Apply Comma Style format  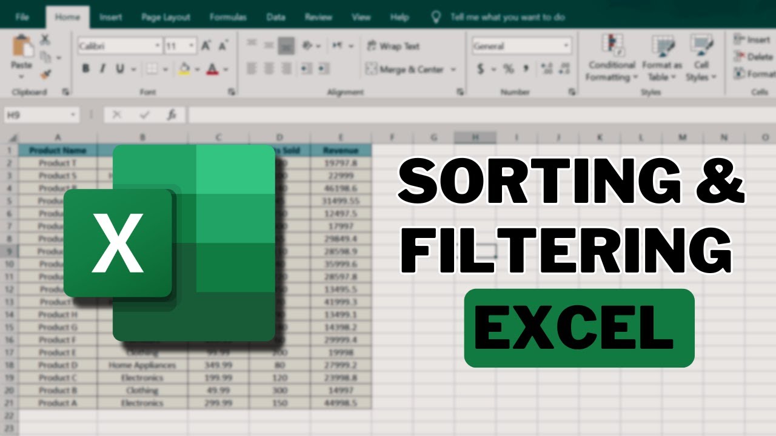[526, 69]
